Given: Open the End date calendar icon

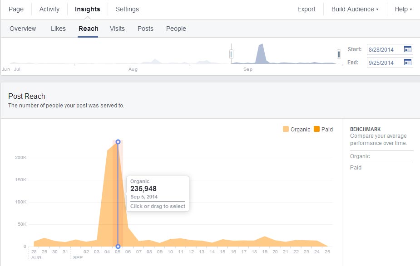Looking at the screenshot, I should pyautogui.click(x=407, y=63).
